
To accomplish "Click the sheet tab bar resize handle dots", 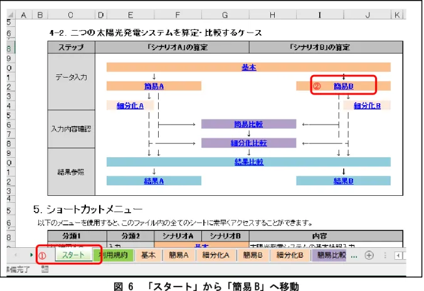I will (385, 255).
